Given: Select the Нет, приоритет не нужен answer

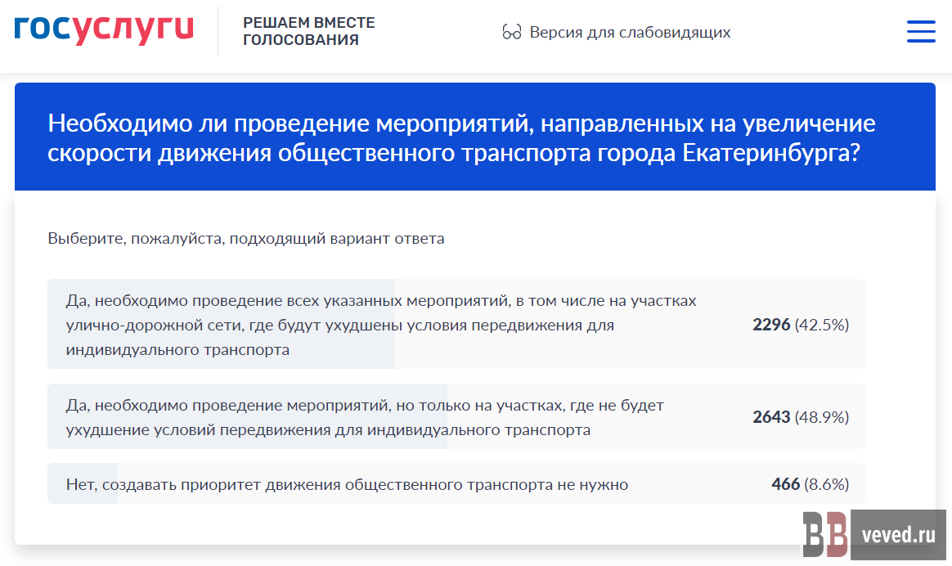Looking at the screenshot, I should click(347, 484).
